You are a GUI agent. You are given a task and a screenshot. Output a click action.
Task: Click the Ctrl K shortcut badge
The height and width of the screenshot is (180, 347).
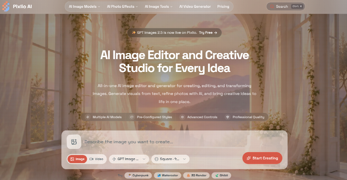(x=297, y=6)
